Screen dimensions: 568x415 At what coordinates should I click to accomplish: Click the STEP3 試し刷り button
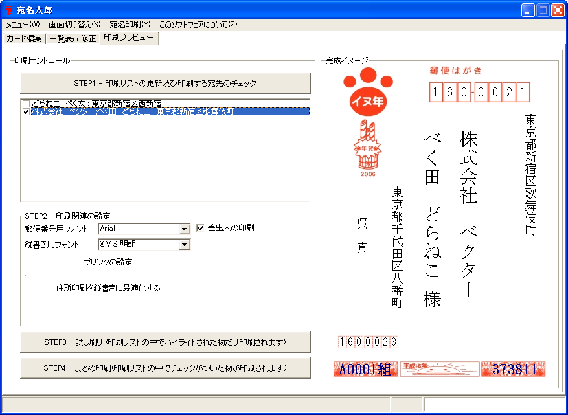[165, 342]
